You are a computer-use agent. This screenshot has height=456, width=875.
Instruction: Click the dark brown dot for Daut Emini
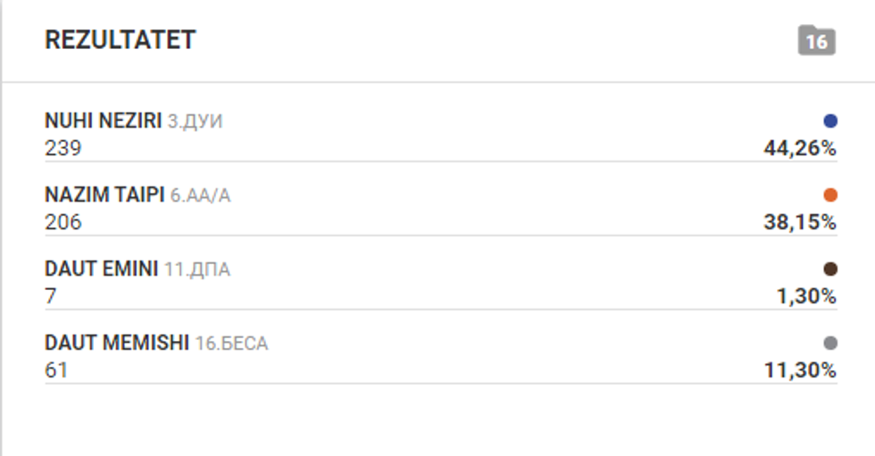point(830,269)
